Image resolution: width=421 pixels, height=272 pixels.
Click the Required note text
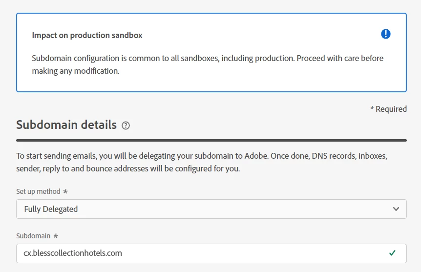(x=388, y=109)
